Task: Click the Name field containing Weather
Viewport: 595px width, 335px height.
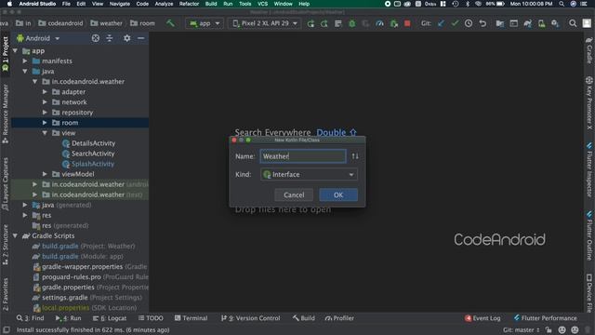Action: pos(303,156)
